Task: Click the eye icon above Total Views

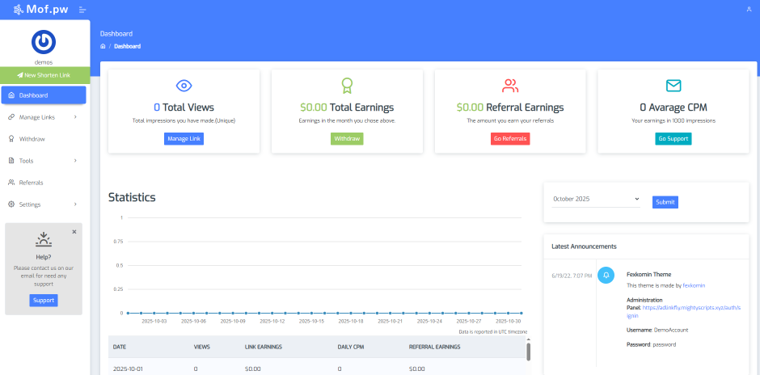Action: [184, 86]
